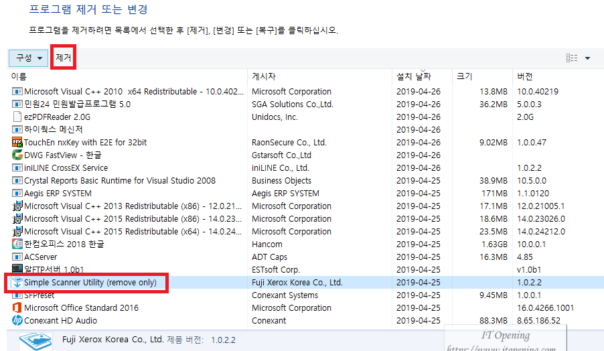Click the Simple Scanner Utility icon

17,283
